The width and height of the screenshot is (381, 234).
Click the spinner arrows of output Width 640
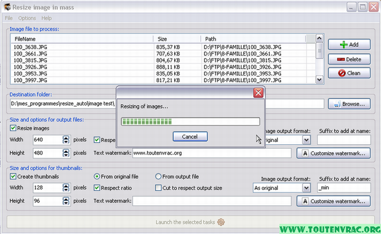(x=66, y=140)
